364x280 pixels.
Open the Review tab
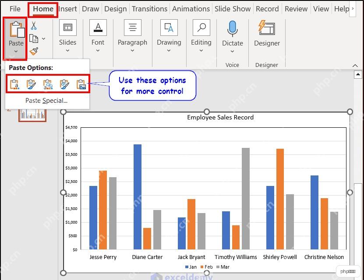point(296,9)
